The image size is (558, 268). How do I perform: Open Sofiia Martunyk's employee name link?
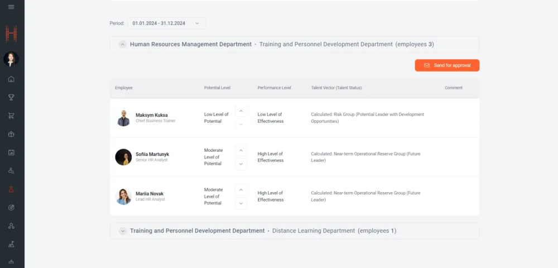tap(152, 154)
